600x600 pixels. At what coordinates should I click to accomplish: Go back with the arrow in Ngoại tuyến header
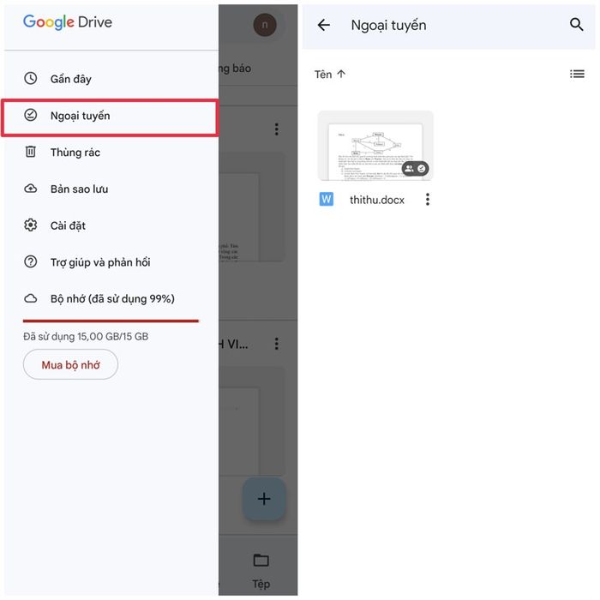point(324,25)
